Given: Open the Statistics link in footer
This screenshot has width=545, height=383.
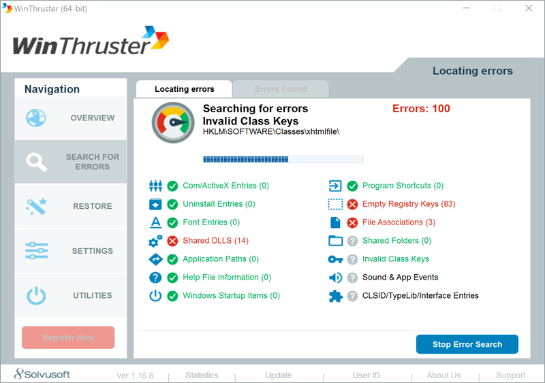Looking at the screenshot, I should (x=202, y=376).
